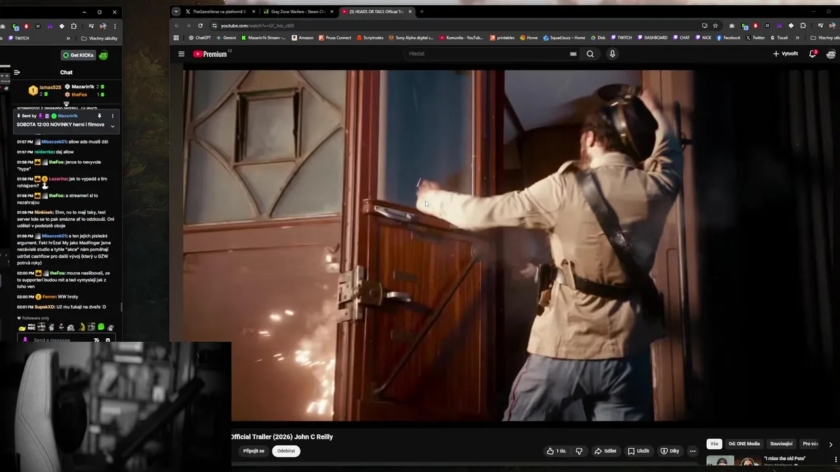Viewport: 840px width, 472px height.
Task: Click Get KICKs button in chat window
Action: [x=79, y=55]
